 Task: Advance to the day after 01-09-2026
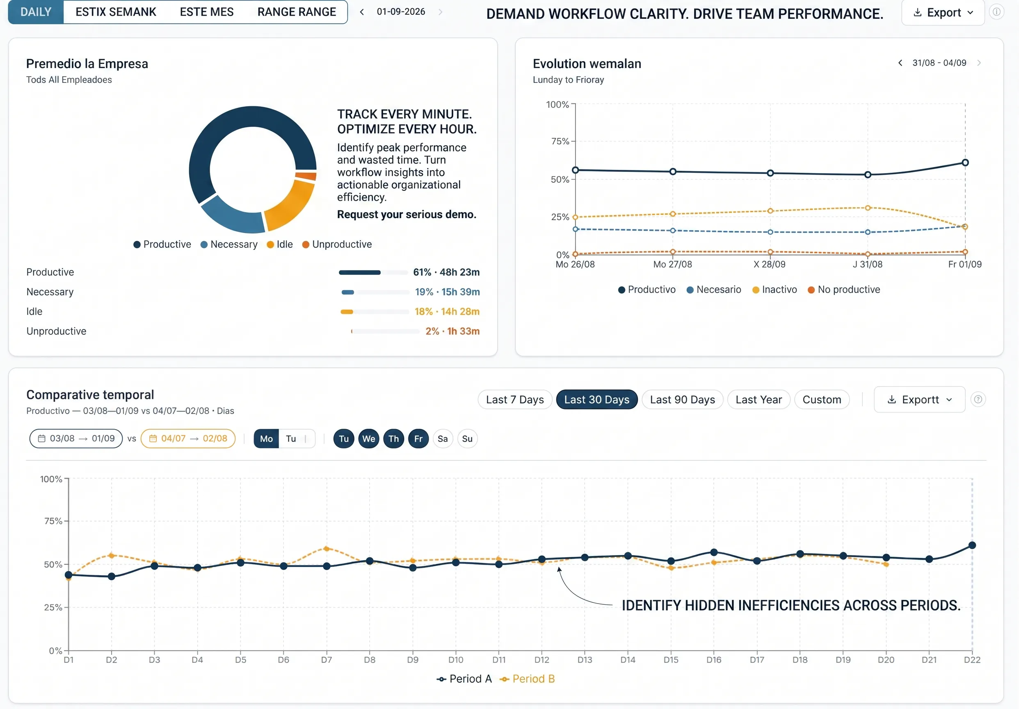point(440,12)
